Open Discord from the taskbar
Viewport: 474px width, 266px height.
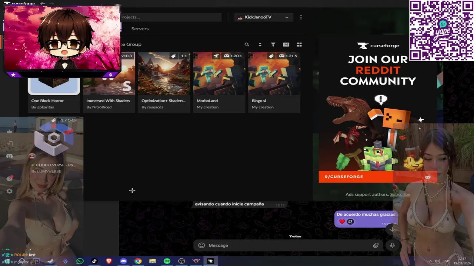coord(123,261)
